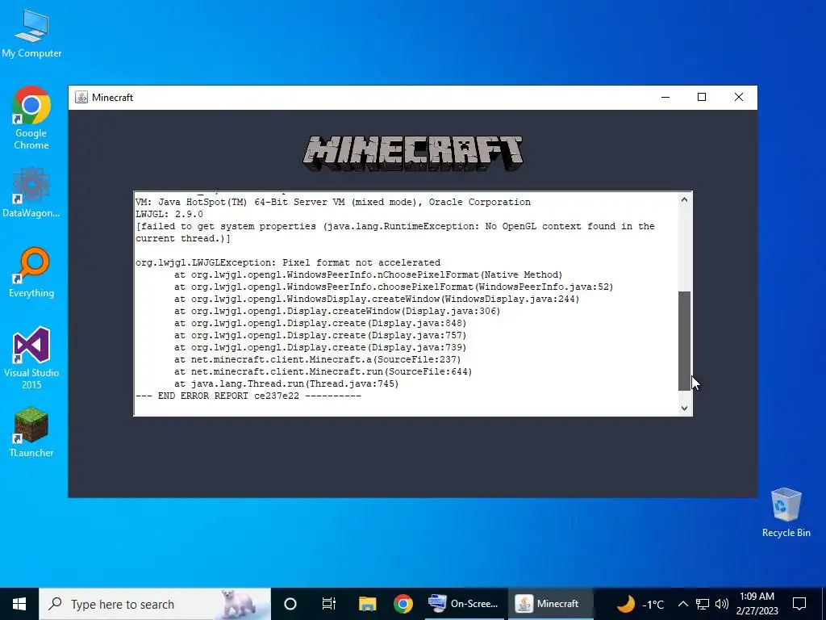Open the volume control tray icon

(x=722, y=604)
